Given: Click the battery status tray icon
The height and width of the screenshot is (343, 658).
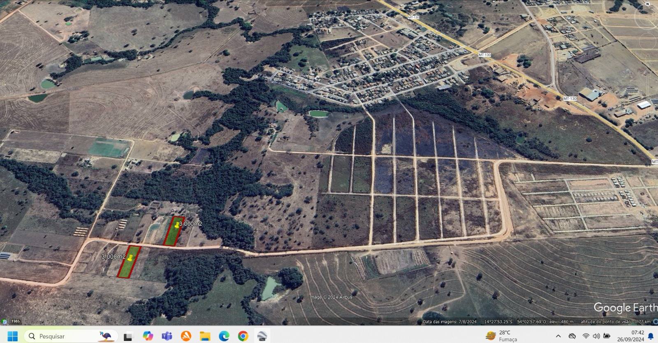Looking at the screenshot, I should 607,336.
